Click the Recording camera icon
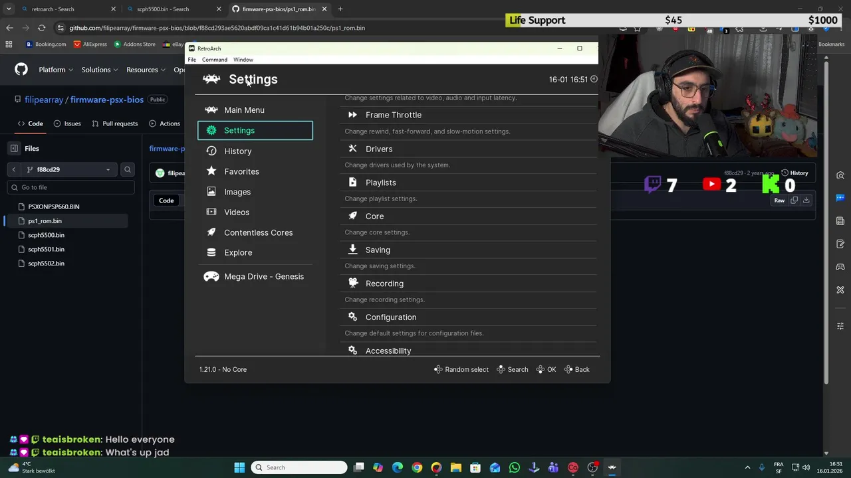The width and height of the screenshot is (851, 478). click(352, 283)
